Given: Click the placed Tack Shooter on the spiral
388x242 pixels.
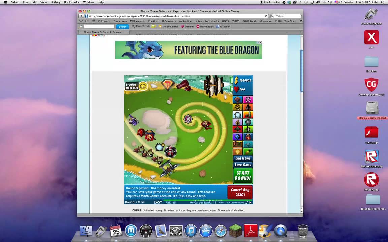Looking at the screenshot, I should (x=188, y=119).
